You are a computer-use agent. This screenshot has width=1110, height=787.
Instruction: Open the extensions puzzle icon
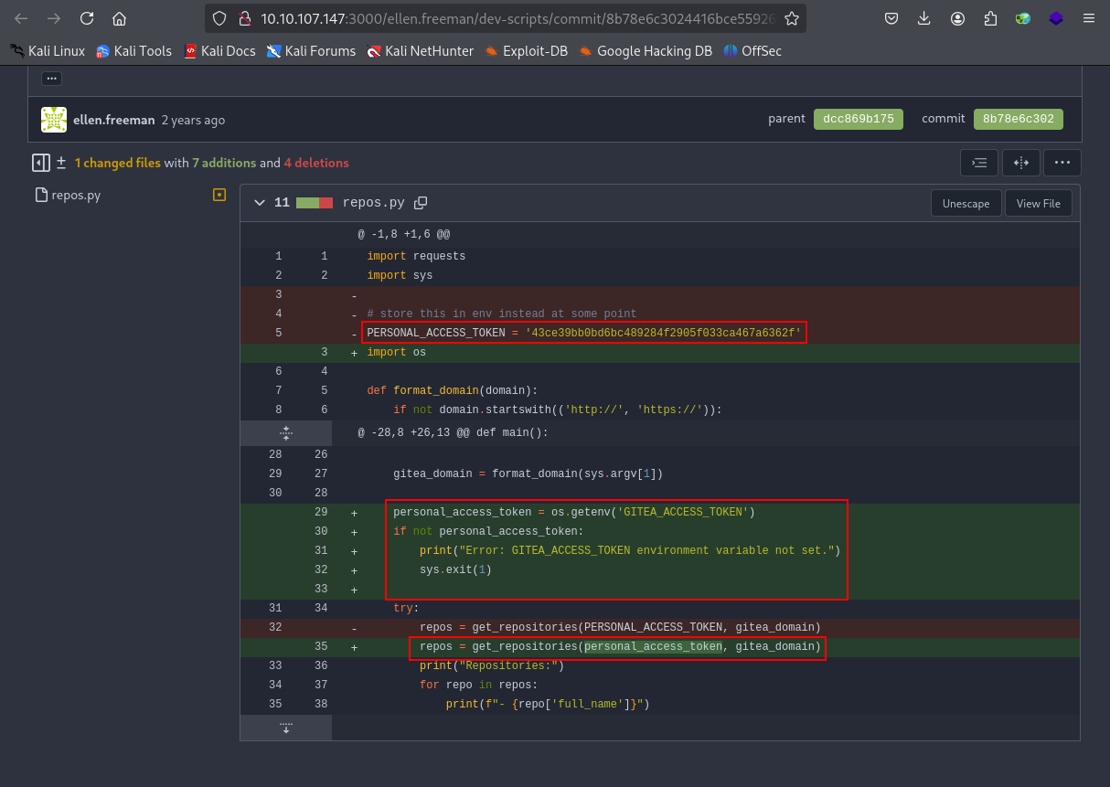click(x=990, y=18)
